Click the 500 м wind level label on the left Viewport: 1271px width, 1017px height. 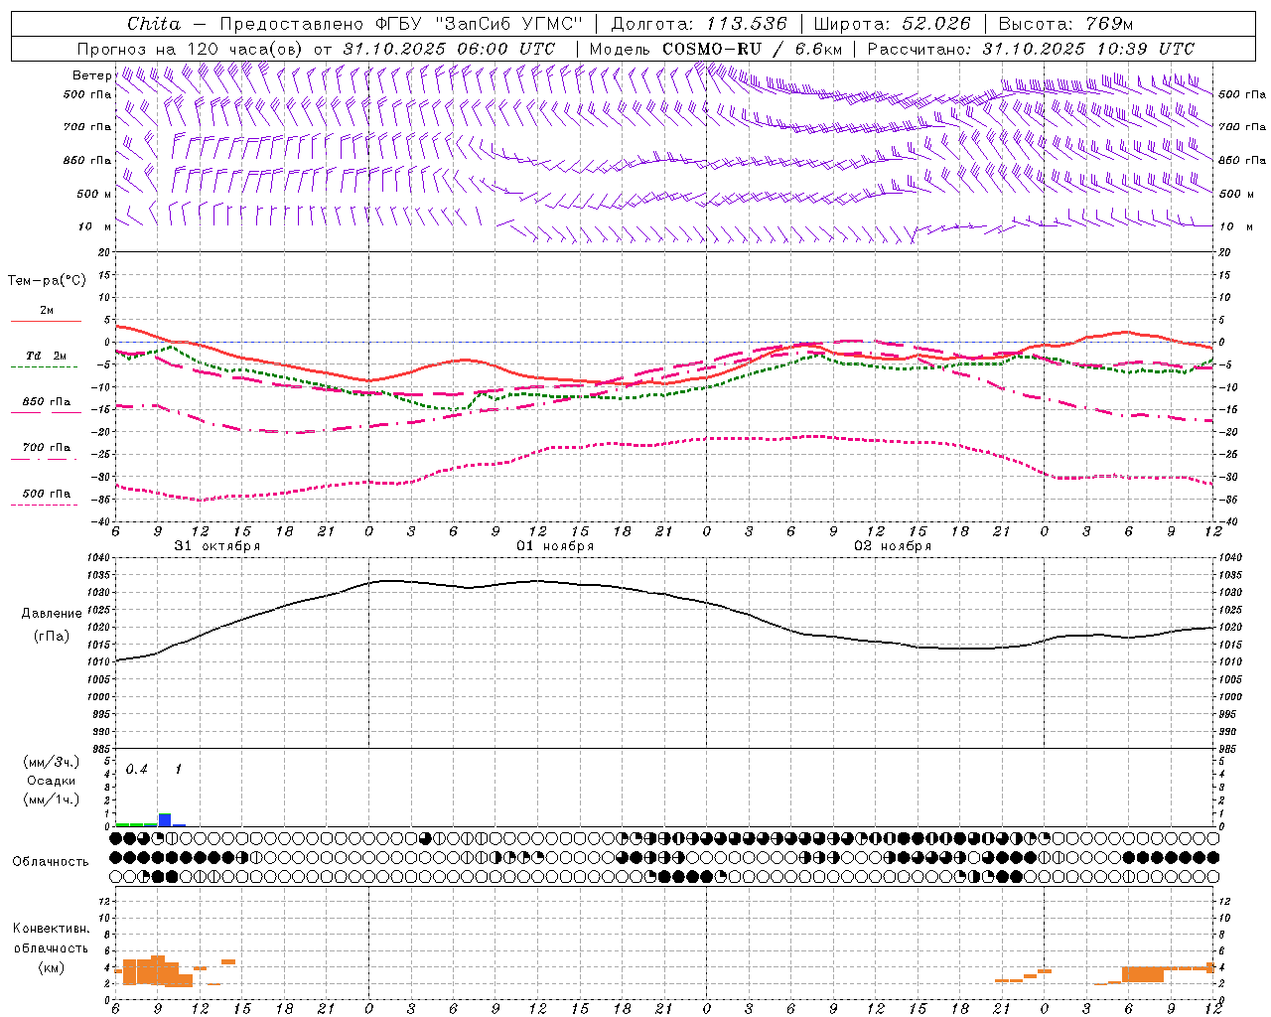point(94,194)
